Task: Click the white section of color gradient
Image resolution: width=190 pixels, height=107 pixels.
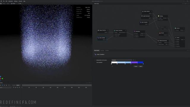Action: [114, 62]
